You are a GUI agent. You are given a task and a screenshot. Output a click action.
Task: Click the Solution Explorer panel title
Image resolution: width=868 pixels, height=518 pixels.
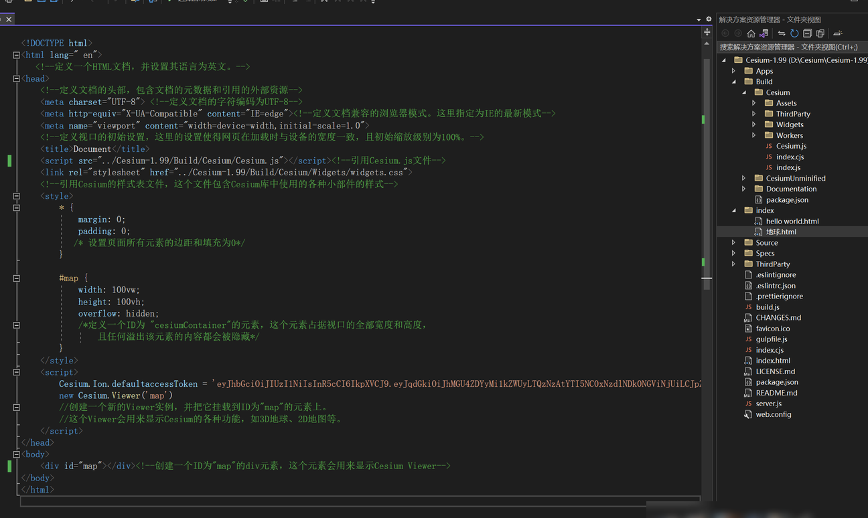[x=770, y=20]
